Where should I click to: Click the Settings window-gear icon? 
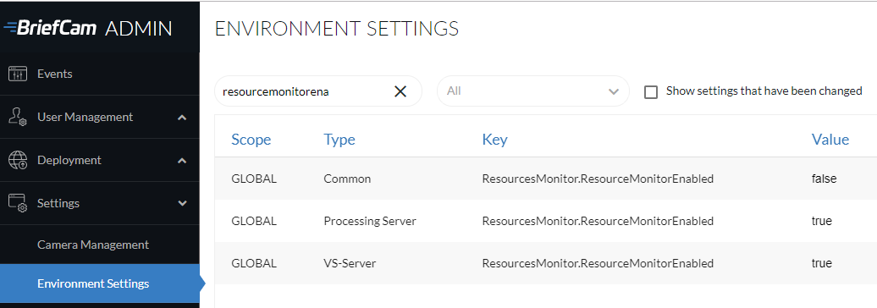pos(18,203)
